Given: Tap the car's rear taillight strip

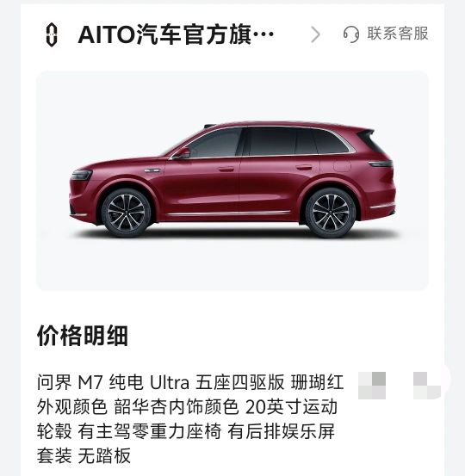Looking at the screenshot, I should coord(381,164).
